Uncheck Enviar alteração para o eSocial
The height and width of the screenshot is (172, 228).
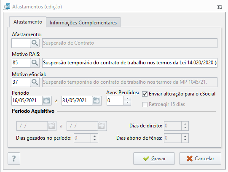145,94
